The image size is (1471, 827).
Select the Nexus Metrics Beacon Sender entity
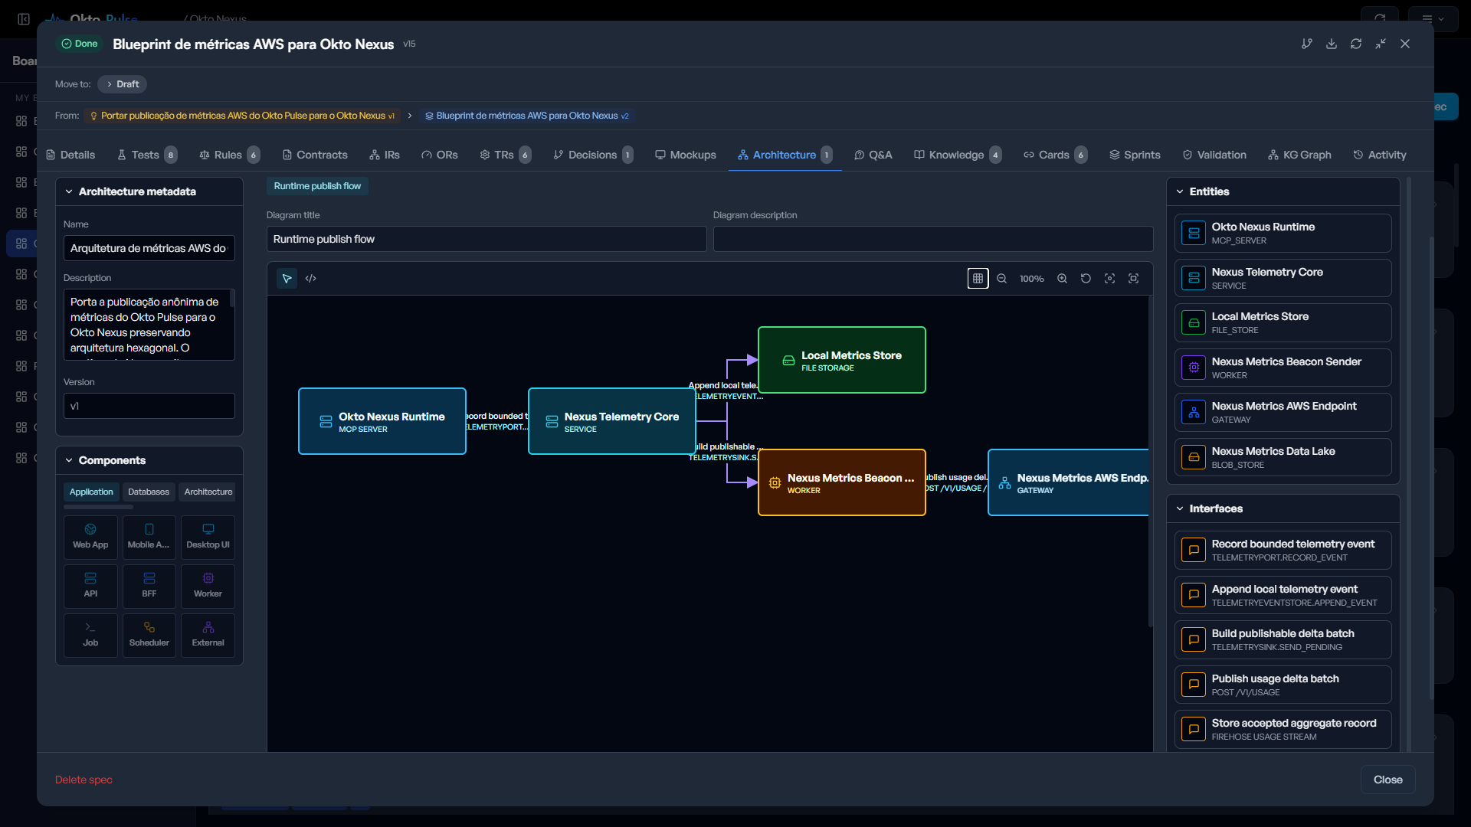click(1283, 368)
